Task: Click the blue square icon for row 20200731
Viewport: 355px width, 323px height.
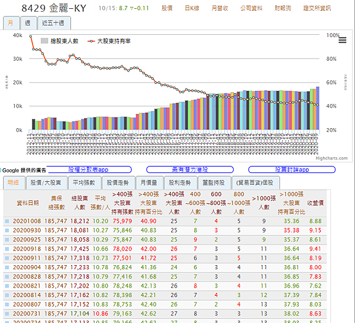Action: [7, 314]
